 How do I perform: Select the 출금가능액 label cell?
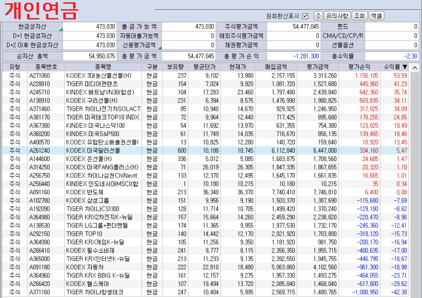click(139, 27)
